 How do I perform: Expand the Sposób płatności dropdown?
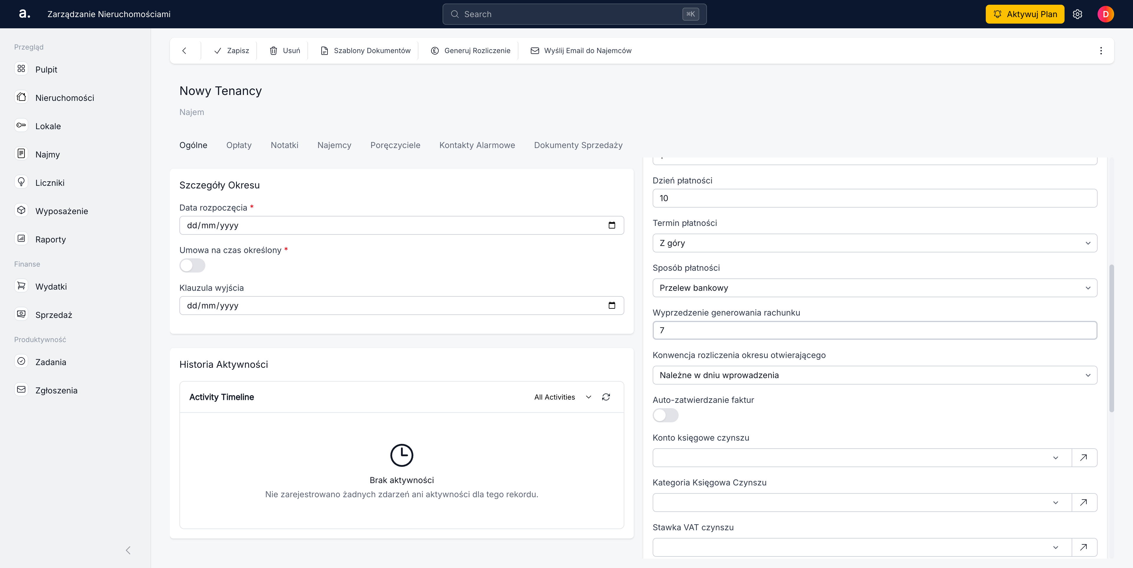point(874,288)
